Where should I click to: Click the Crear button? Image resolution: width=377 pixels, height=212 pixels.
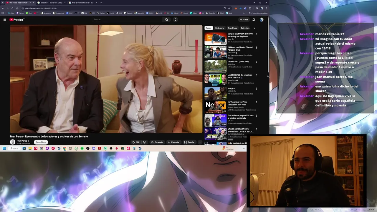point(244,19)
